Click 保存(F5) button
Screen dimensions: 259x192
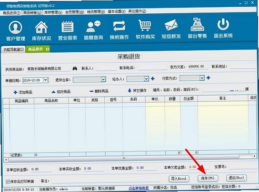click(x=208, y=178)
